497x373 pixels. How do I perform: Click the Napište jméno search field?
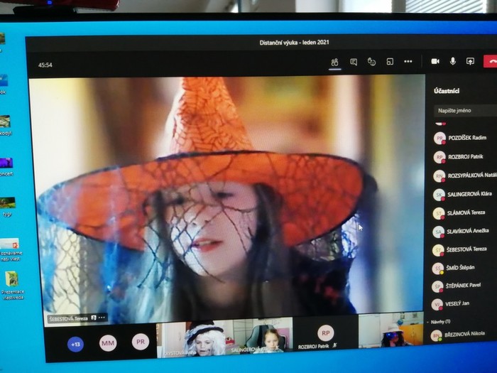[x=465, y=112]
